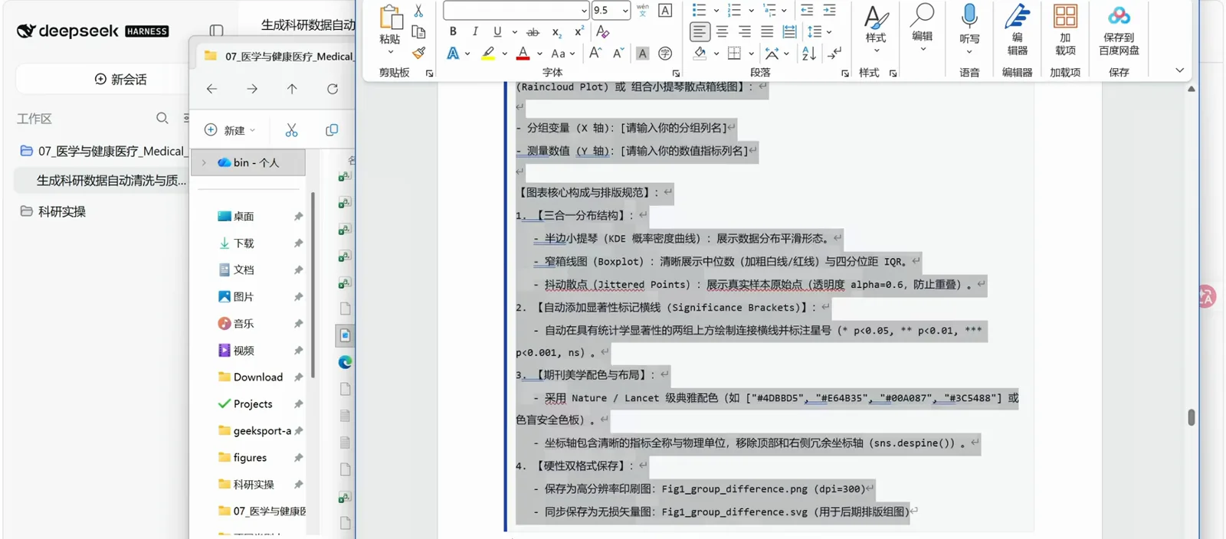This screenshot has height=539, width=1226.
Task: Launch Paragraph dialog from group corner
Action: pyautogui.click(x=845, y=73)
